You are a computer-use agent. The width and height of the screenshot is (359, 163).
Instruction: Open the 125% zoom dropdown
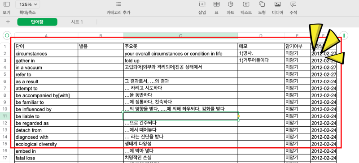click(28, 4)
